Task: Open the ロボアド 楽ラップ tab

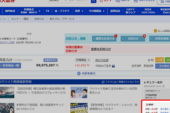Action: [x=130, y=11]
